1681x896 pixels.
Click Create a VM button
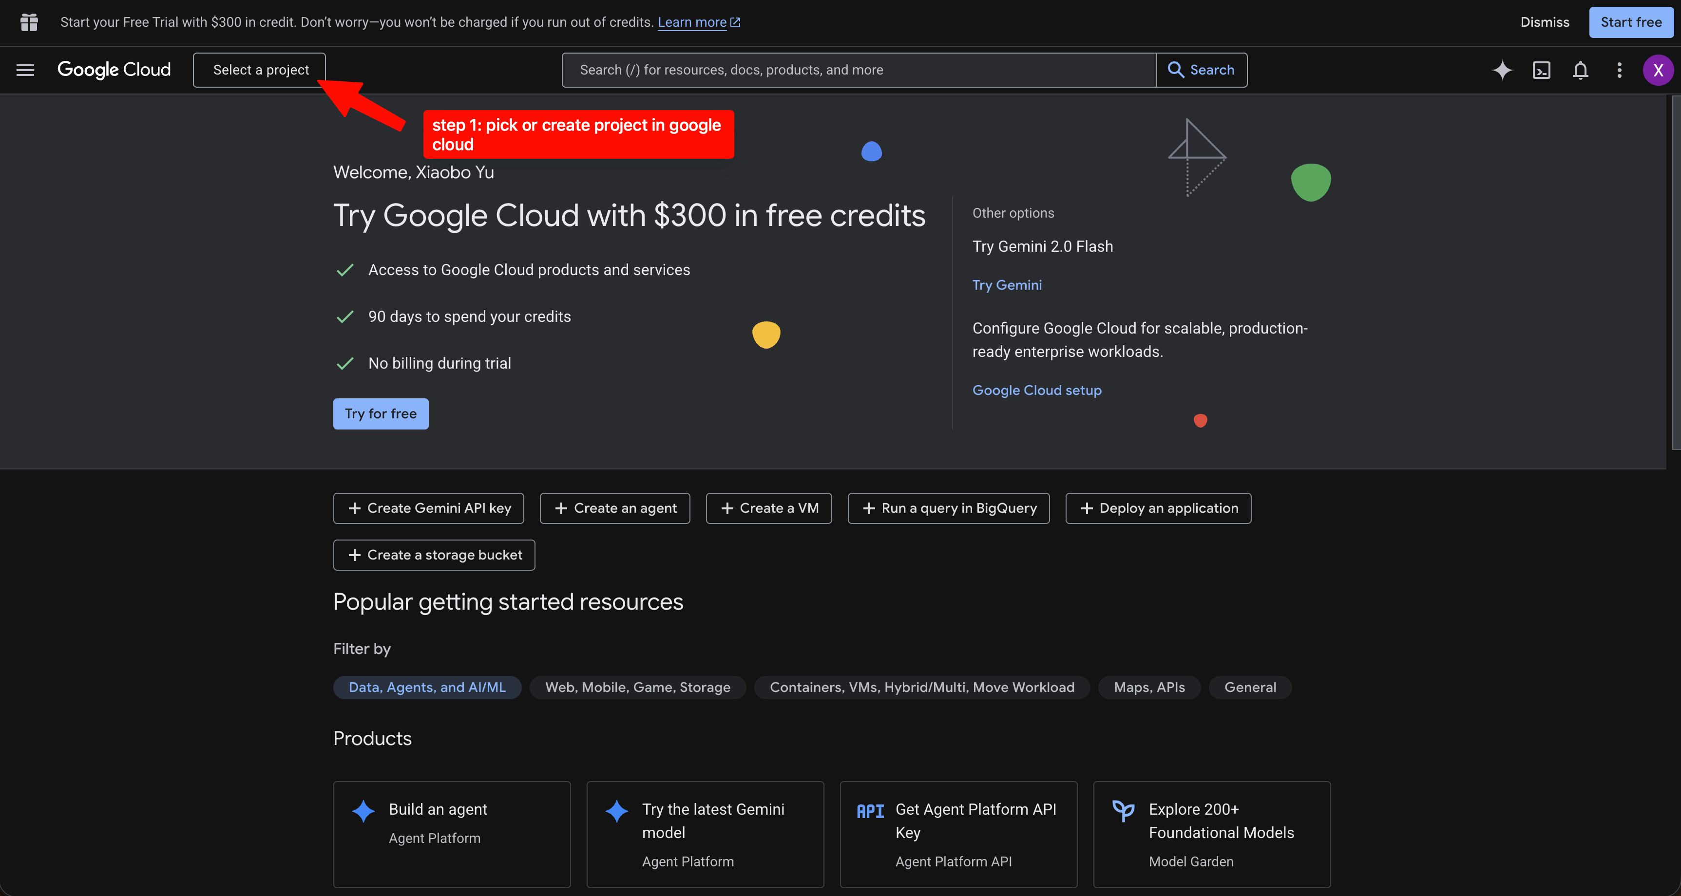pyautogui.click(x=769, y=508)
